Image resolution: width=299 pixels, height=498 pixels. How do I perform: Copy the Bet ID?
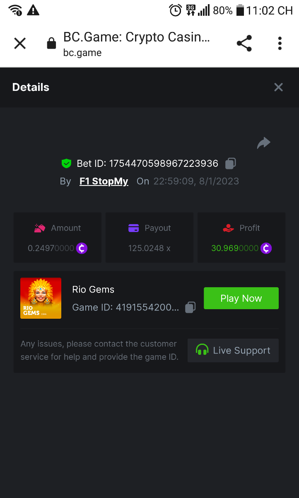point(231,164)
